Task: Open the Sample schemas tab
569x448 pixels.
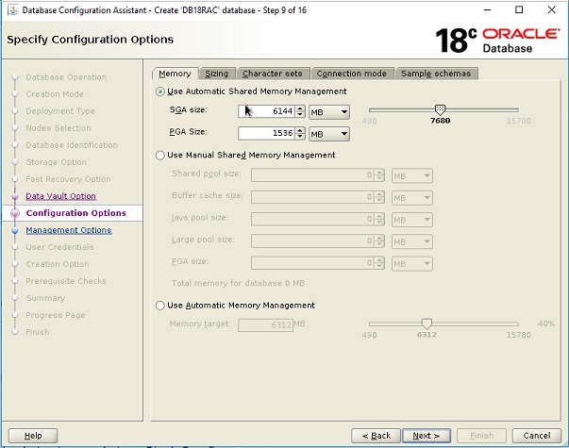Action: [x=436, y=74]
